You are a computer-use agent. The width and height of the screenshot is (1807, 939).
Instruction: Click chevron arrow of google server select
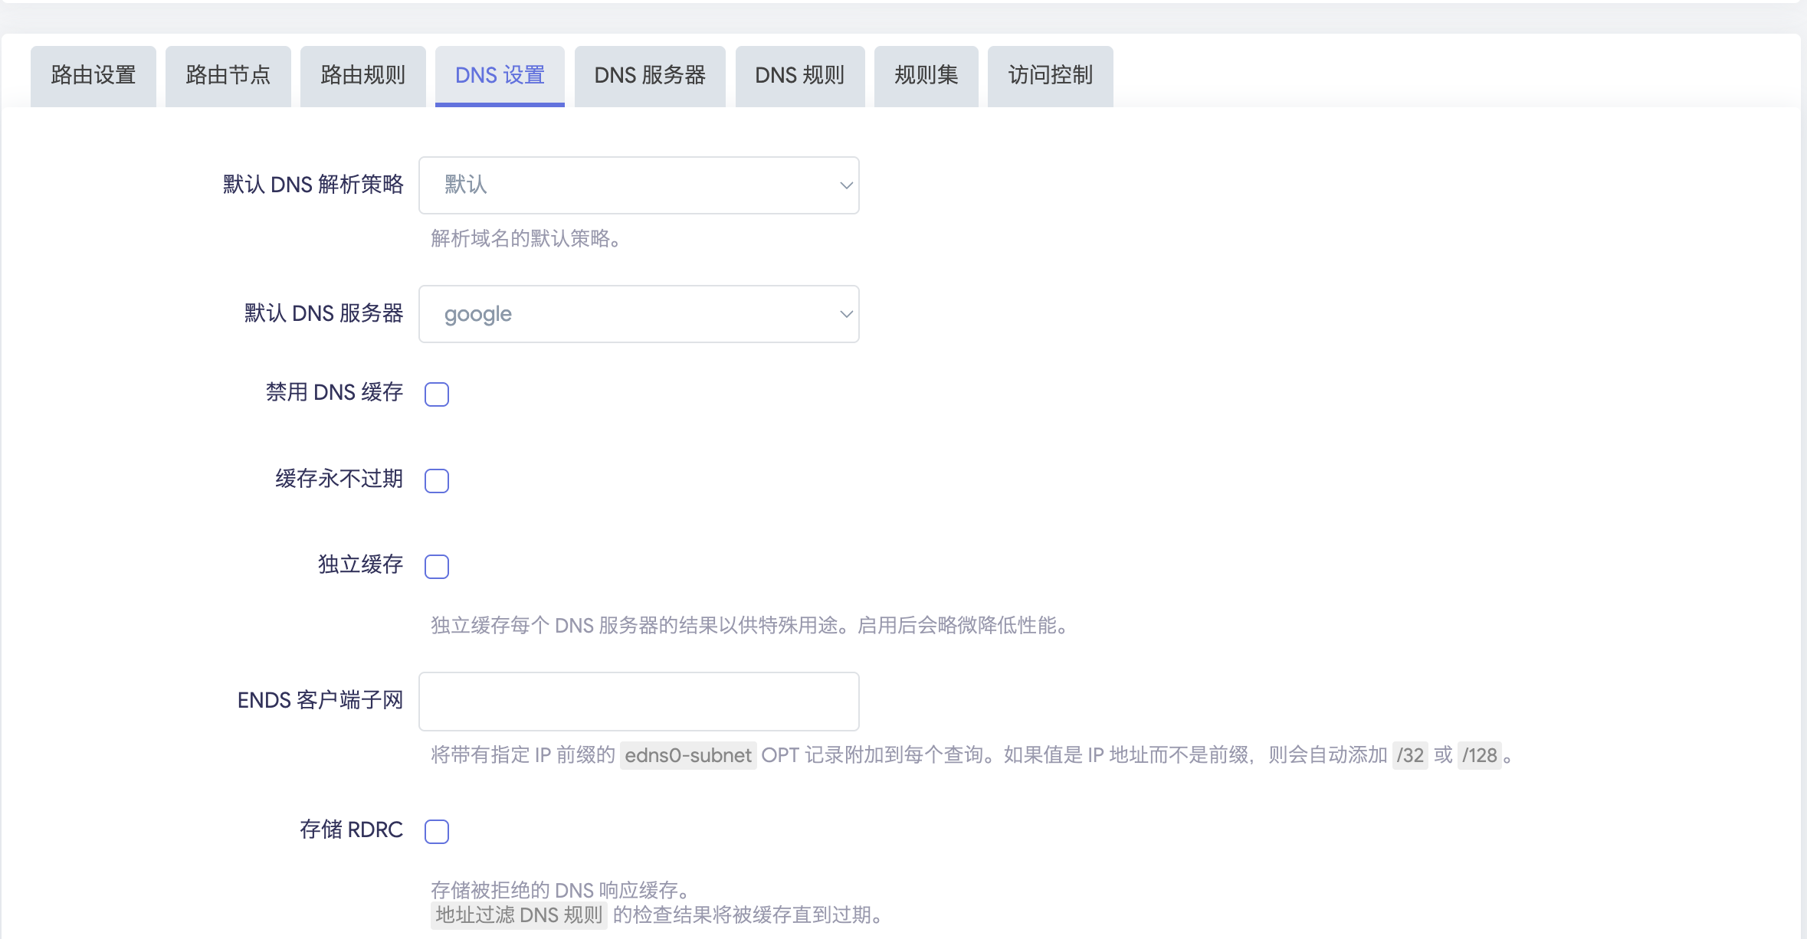pos(846,314)
